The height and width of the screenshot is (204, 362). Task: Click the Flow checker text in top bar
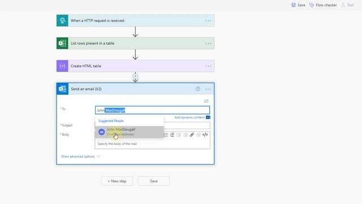326,5
